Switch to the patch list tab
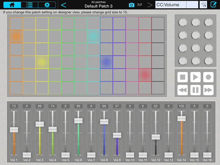220x165 pixels. [x=30, y=5]
